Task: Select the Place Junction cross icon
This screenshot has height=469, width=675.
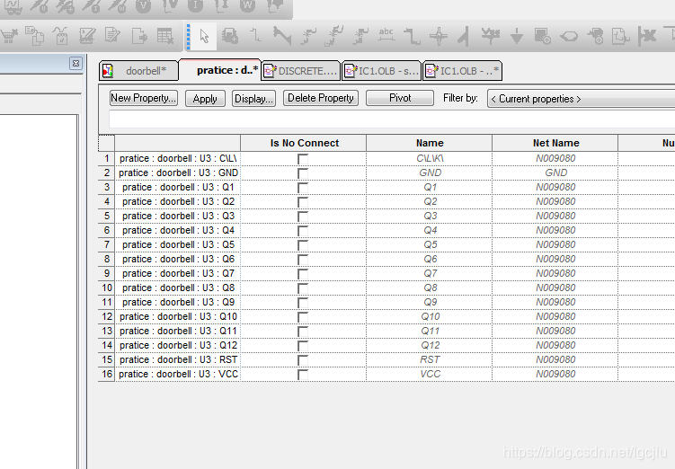Action: 439,36
